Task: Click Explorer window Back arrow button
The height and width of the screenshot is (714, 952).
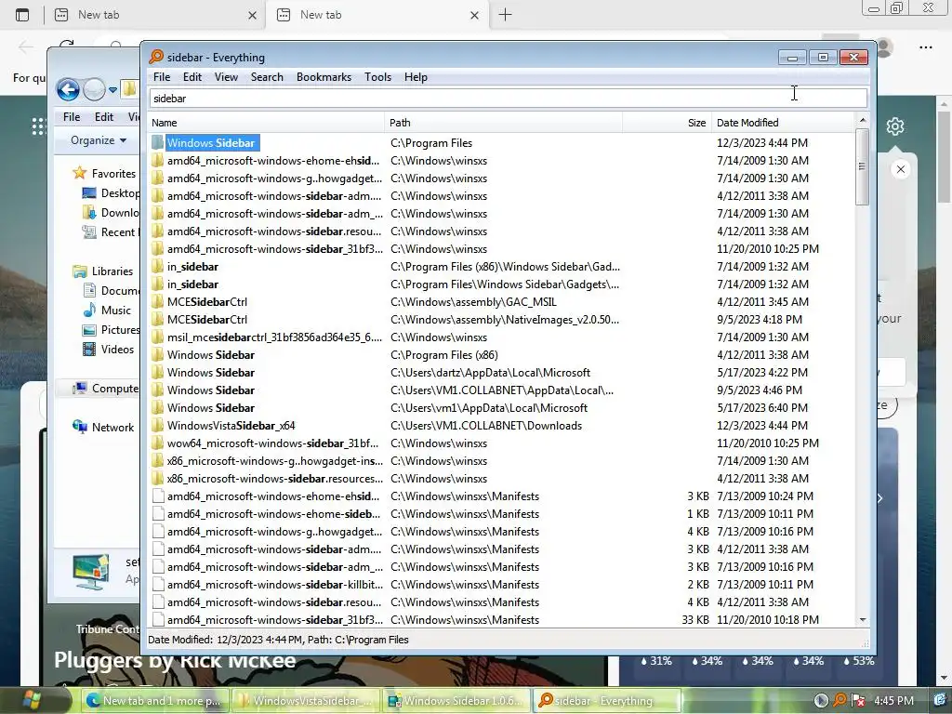Action: [68, 90]
